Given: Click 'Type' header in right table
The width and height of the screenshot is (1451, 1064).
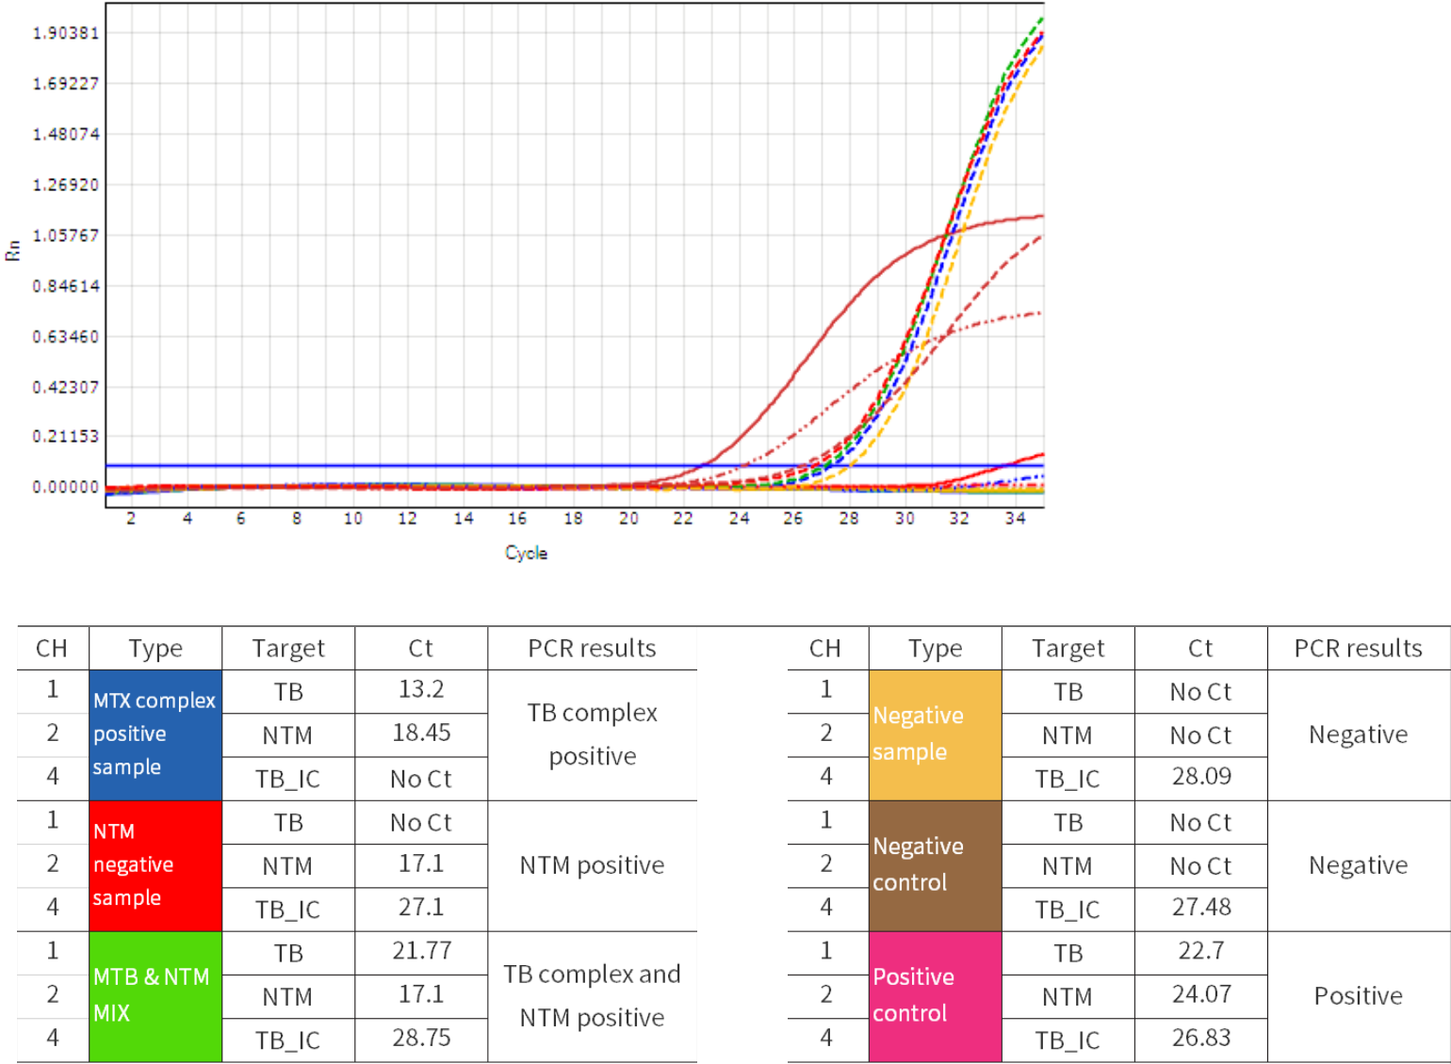Looking at the screenshot, I should pyautogui.click(x=935, y=648).
